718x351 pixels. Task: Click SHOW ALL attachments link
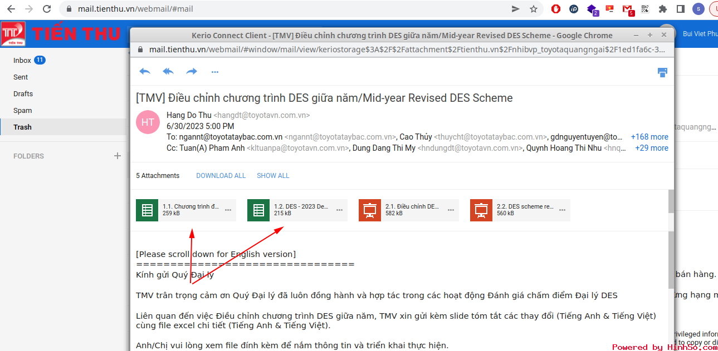pyautogui.click(x=273, y=176)
